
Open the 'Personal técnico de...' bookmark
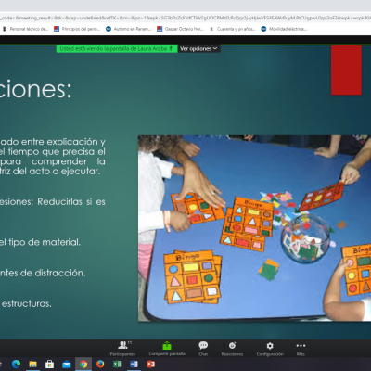pyautogui.click(x=26, y=29)
